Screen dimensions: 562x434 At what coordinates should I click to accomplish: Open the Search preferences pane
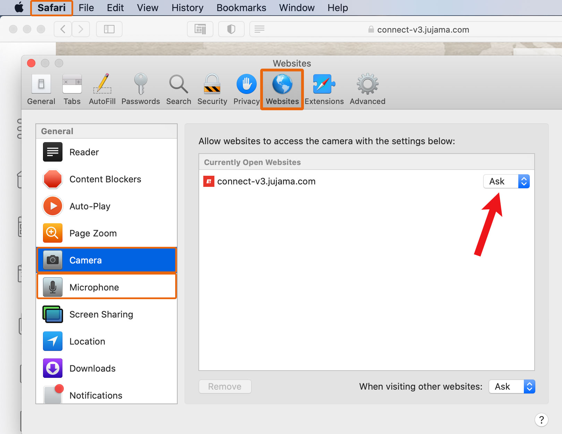[x=178, y=89]
